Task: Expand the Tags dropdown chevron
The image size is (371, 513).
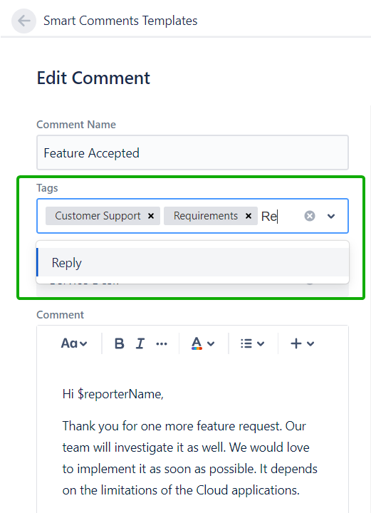Action: click(x=331, y=216)
